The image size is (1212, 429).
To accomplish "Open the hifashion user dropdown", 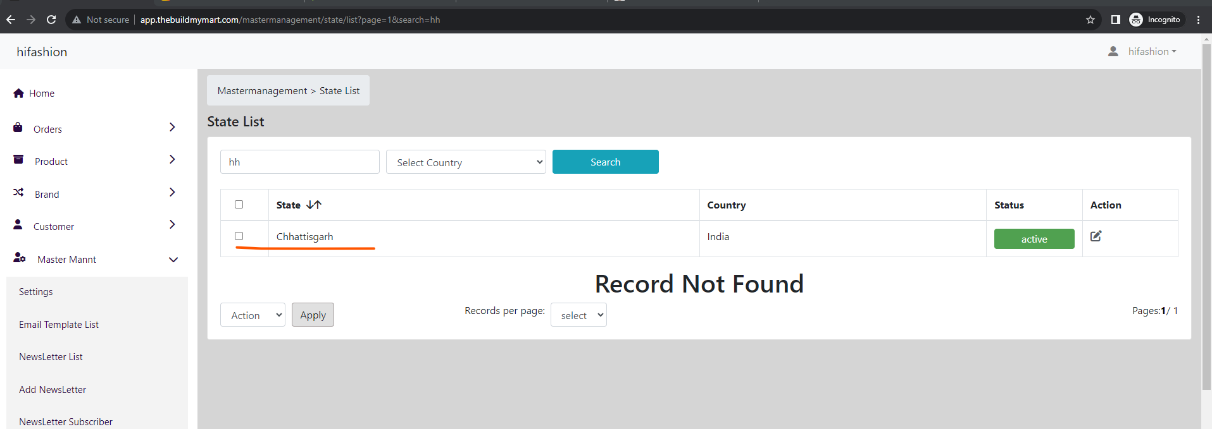I will 1152,51.
